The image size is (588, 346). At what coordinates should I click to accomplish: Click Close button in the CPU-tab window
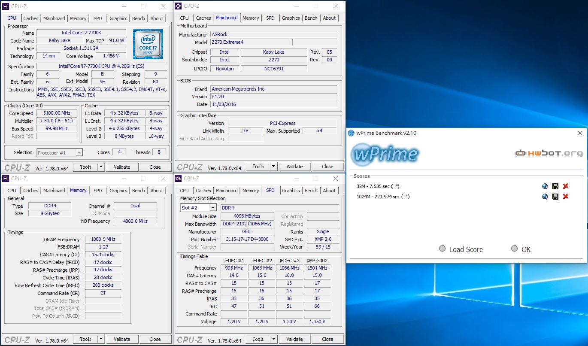[x=155, y=167]
